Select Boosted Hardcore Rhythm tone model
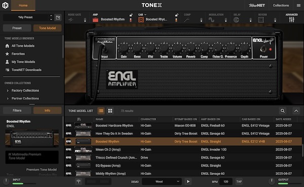This screenshot has height=187, width=304. coord(183,126)
